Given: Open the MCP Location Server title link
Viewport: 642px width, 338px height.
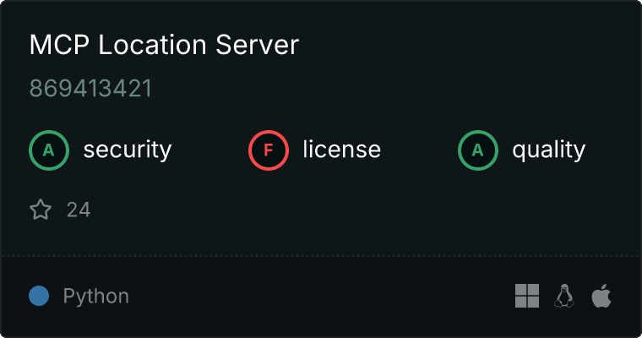Looking at the screenshot, I should coord(164,46).
